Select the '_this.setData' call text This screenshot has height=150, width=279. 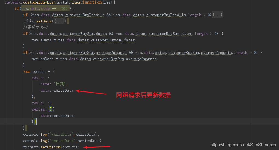[x=37, y=21]
